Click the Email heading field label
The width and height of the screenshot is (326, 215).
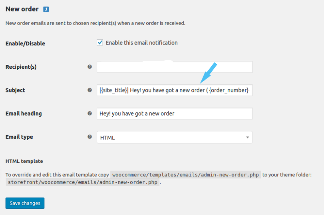[x=24, y=113]
